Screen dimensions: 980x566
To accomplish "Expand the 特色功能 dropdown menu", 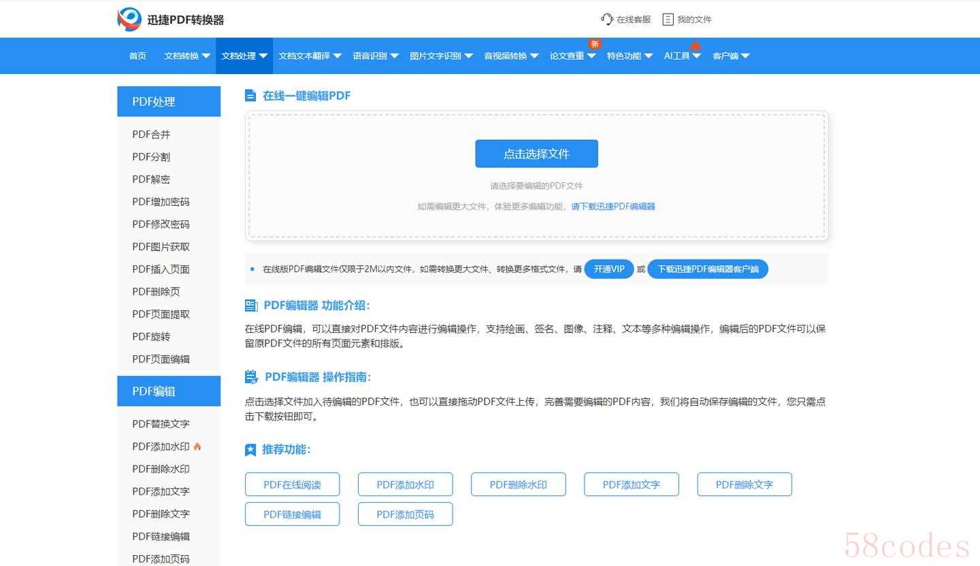I will click(x=630, y=56).
